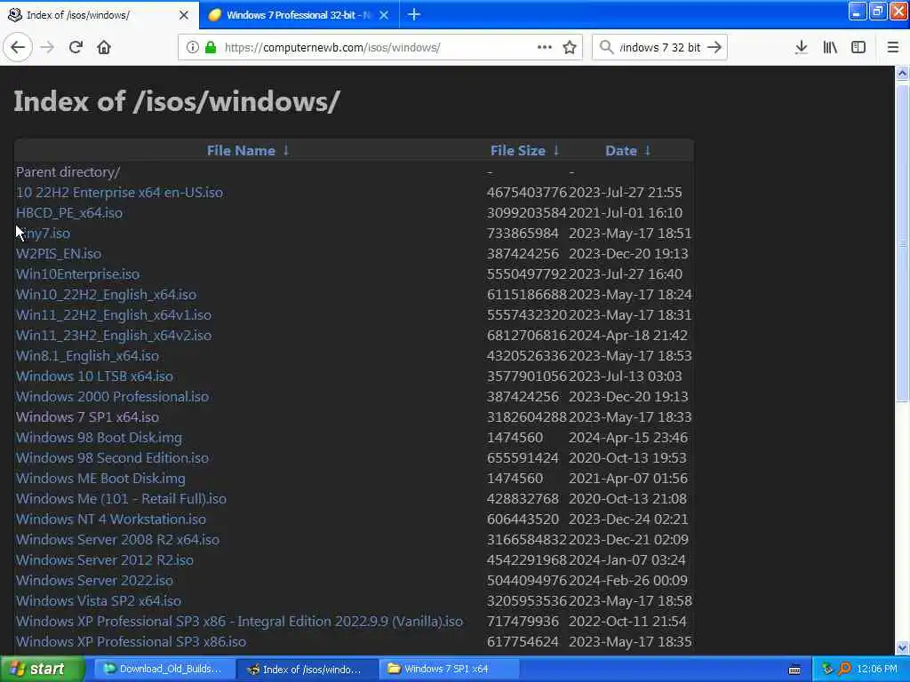Submit search with the arrow button
The height and width of the screenshot is (682, 910).
coord(714,47)
